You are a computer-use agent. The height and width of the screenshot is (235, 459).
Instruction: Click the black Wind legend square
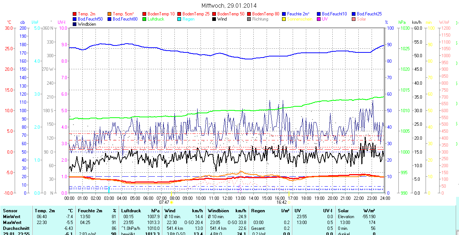(214, 19)
